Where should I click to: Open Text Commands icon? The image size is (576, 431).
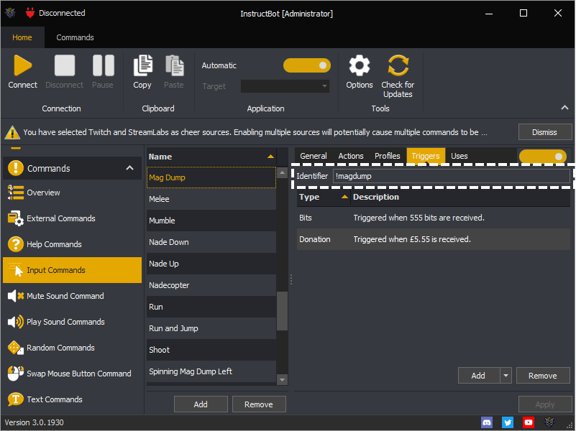point(15,399)
